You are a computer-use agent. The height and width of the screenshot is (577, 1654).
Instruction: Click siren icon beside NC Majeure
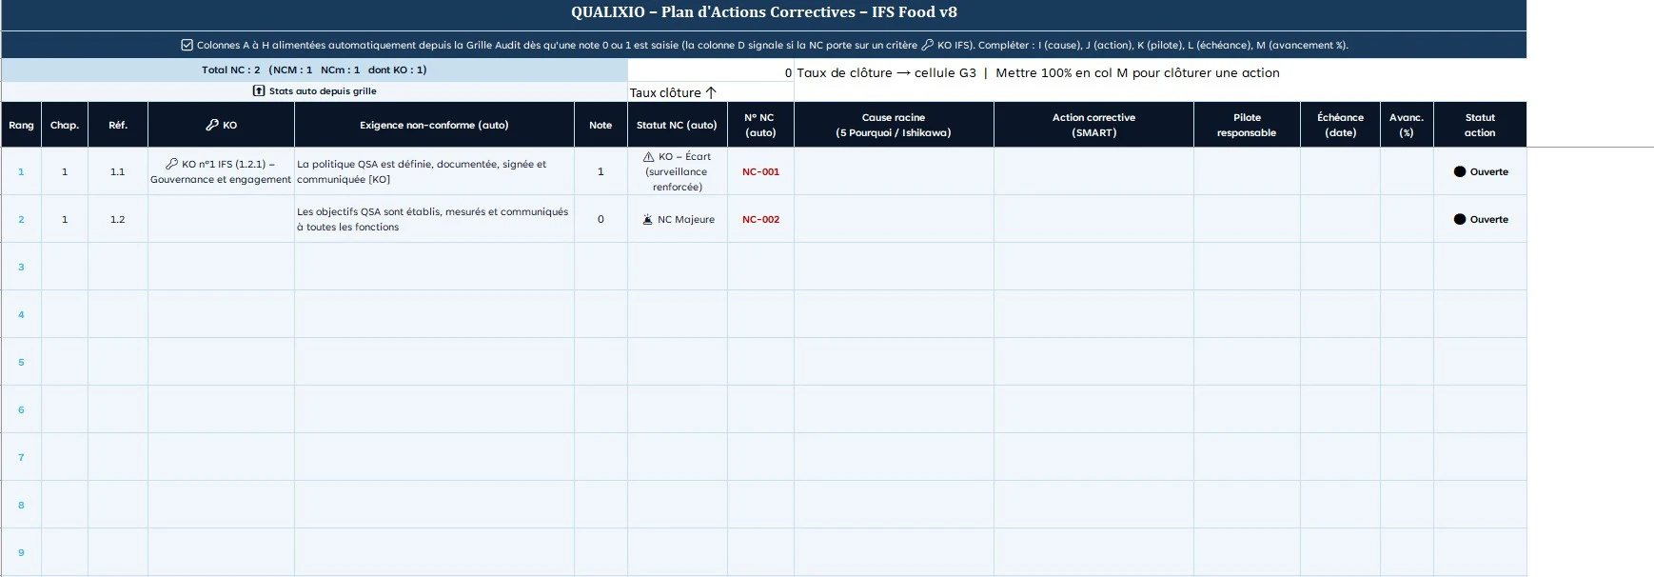(648, 219)
